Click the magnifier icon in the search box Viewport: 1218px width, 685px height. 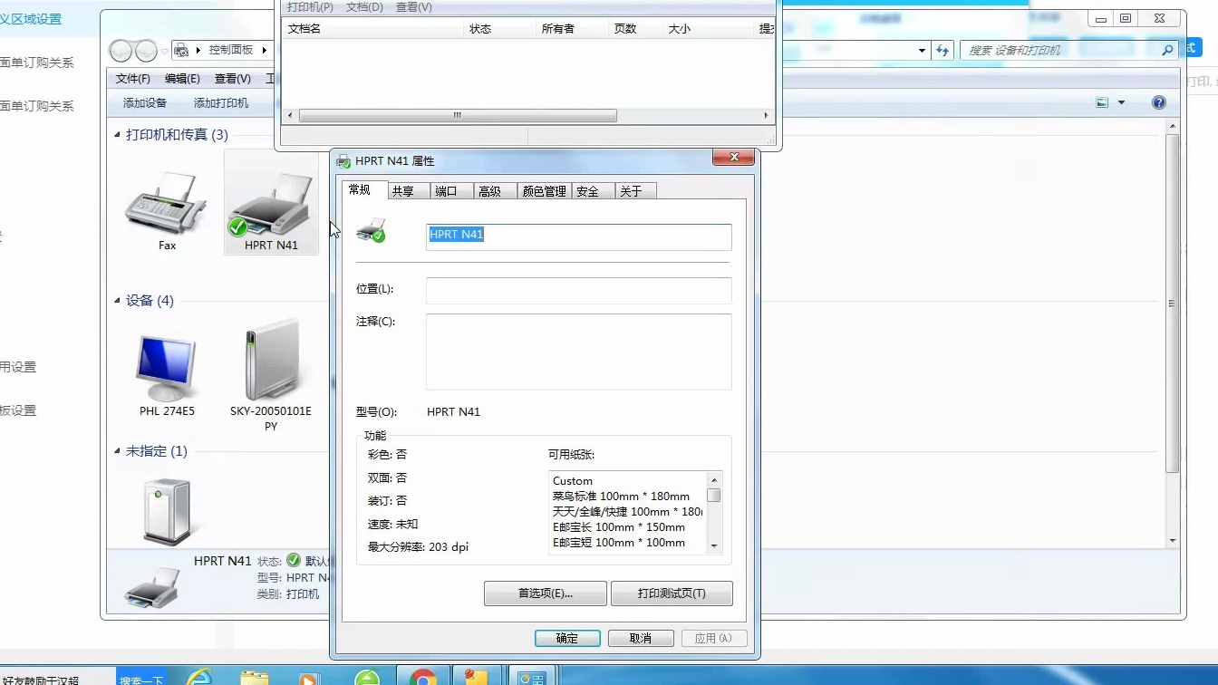1167,51
